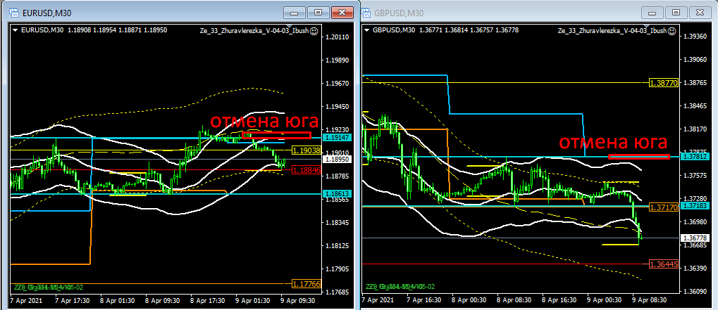The height and width of the screenshot is (310, 718).
Task: Select the red rectangle on GBPUSD chart
Action: [x=638, y=157]
